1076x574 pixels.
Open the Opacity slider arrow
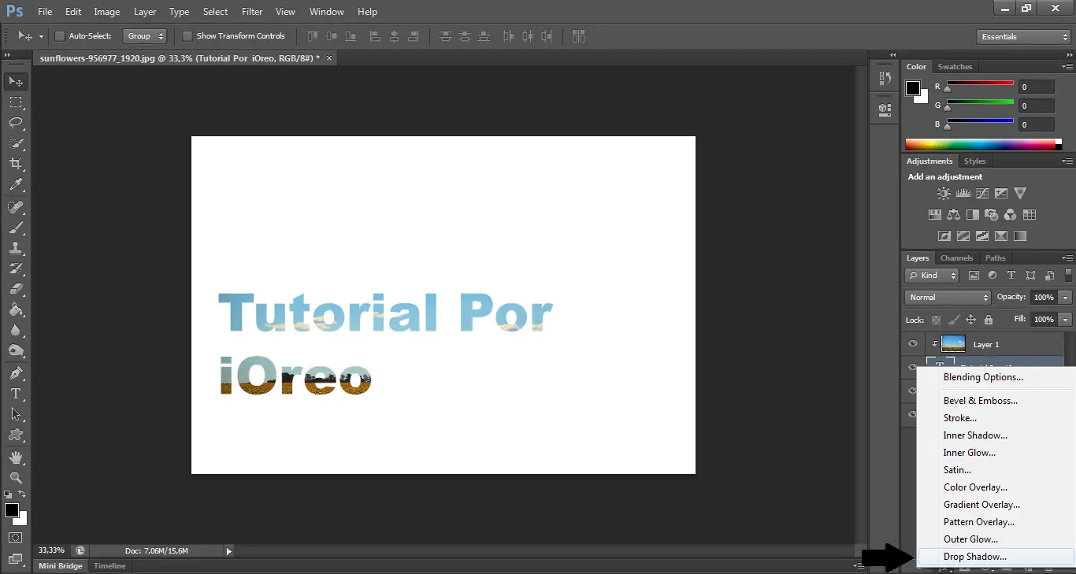pos(1066,298)
